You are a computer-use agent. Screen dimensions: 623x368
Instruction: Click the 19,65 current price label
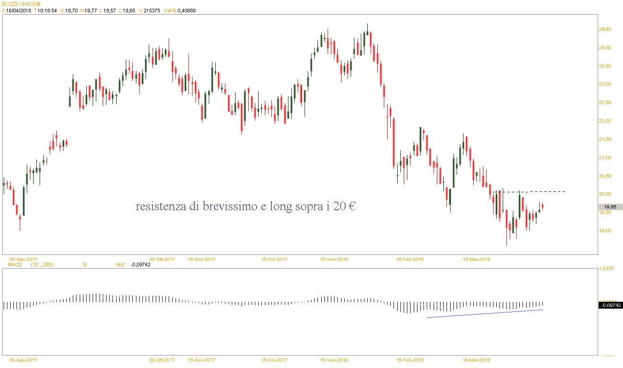pos(610,207)
